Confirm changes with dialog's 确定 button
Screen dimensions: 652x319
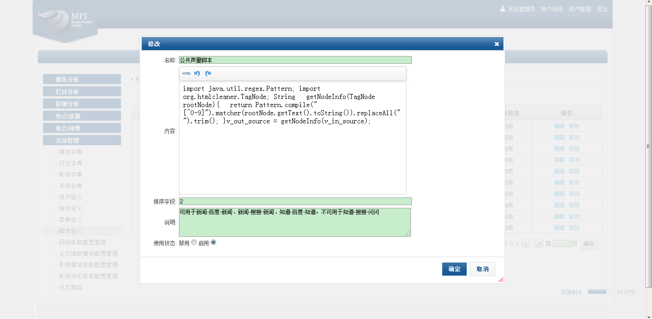[454, 269]
